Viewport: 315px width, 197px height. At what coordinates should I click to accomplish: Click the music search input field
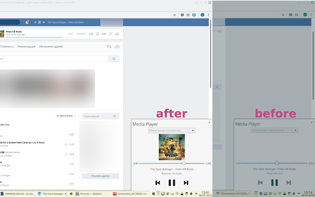pyautogui.click(x=54, y=59)
